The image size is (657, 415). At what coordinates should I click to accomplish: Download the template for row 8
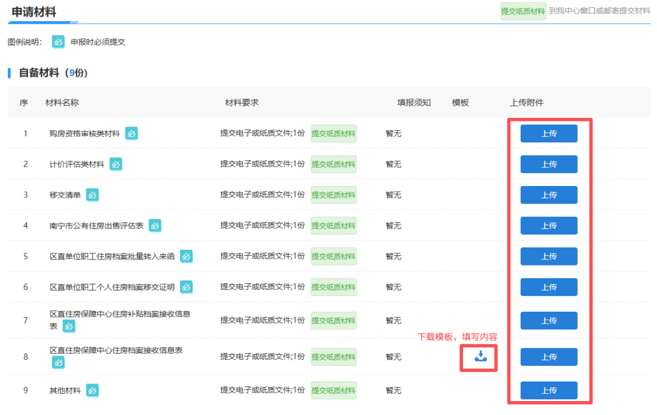tap(481, 357)
